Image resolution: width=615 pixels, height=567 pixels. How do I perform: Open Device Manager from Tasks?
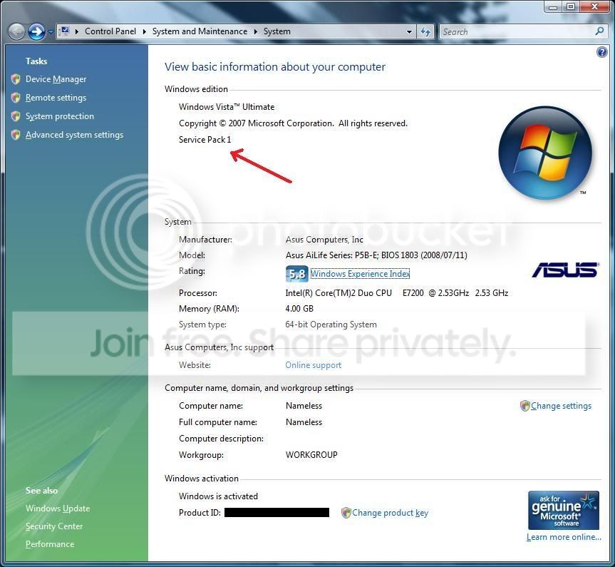coord(56,79)
